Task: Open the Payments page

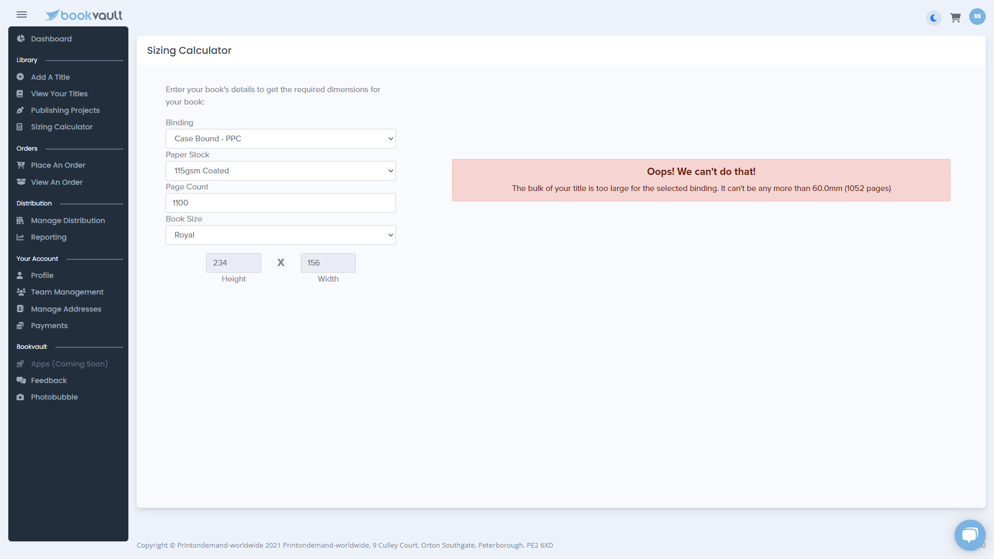Action: pos(20,326)
